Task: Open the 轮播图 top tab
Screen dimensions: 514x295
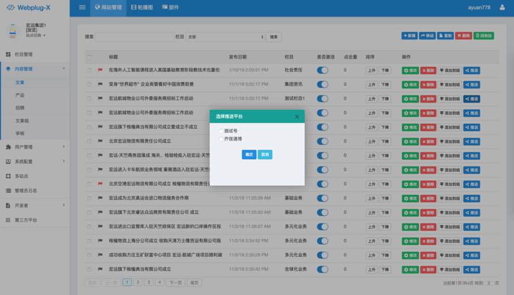Action: click(x=142, y=7)
